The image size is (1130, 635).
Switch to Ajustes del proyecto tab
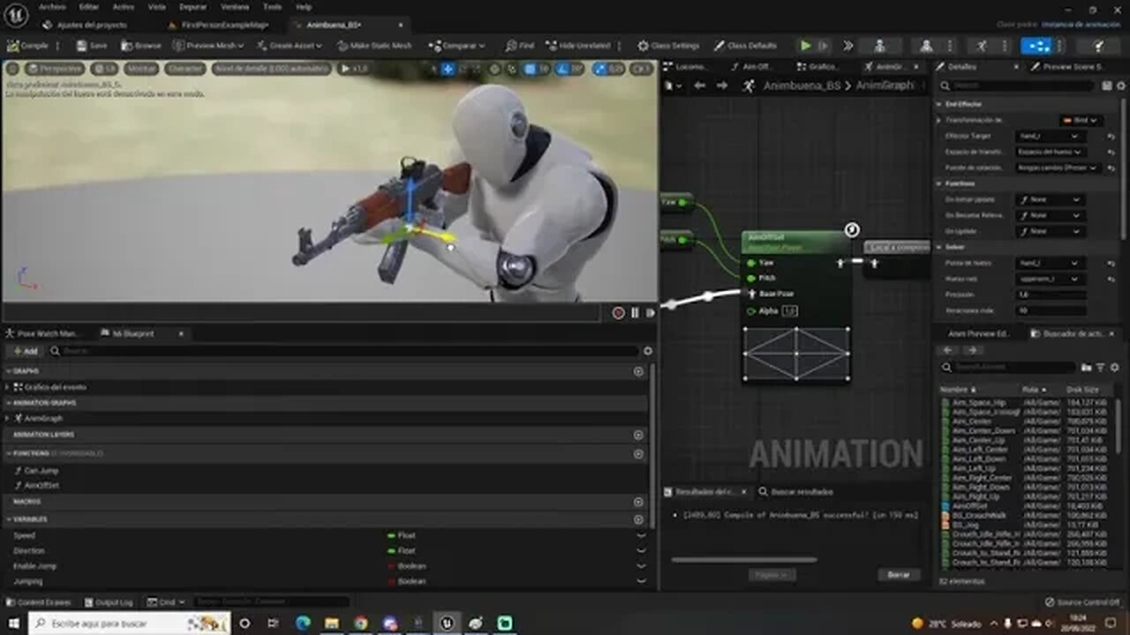[92, 26]
